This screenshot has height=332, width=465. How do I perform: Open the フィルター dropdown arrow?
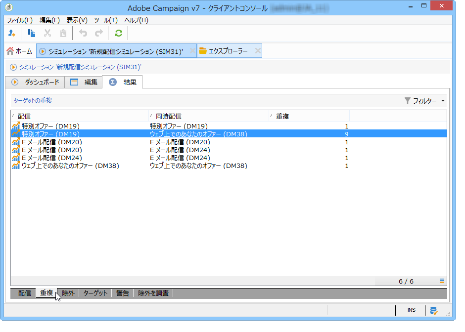pyautogui.click(x=443, y=101)
